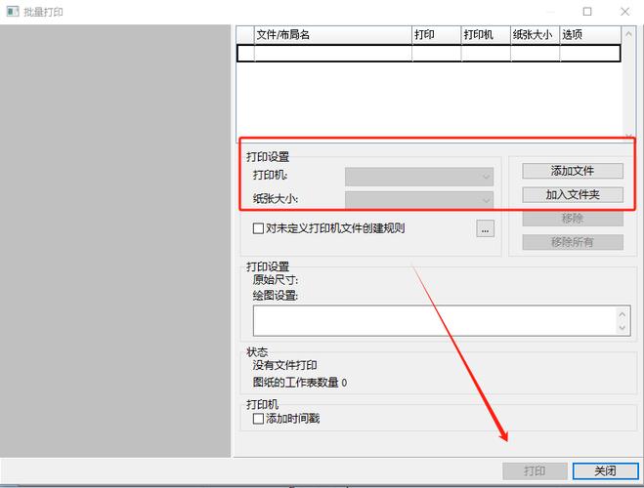The height and width of the screenshot is (488, 644).
Task: Click the 批量打印 window title icon
Action: pyautogui.click(x=13, y=12)
